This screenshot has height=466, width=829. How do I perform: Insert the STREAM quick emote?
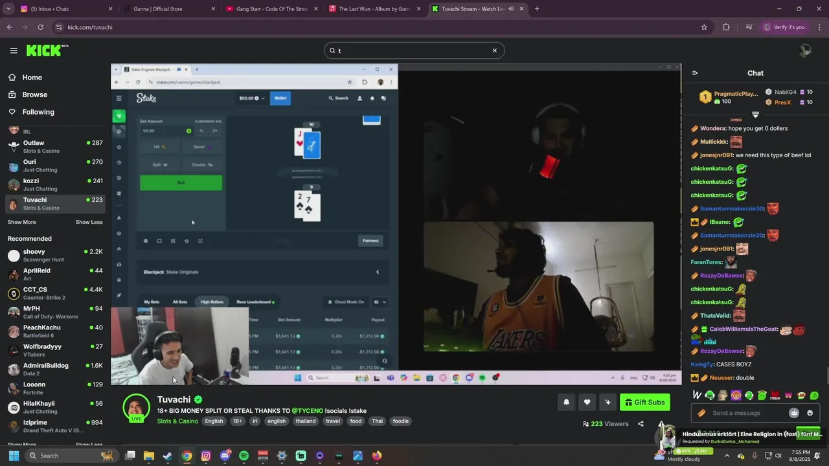coord(775,395)
